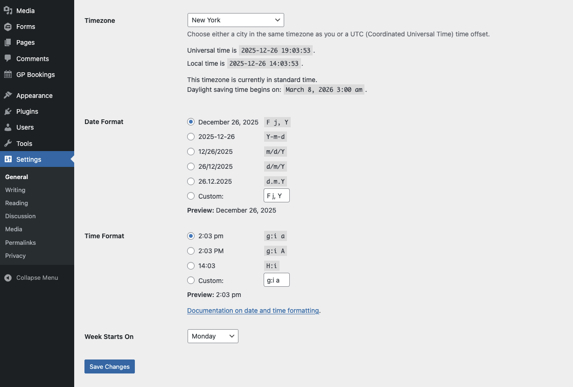Select the Custom time format radio
Viewport: 573px width, 387px height.
191,281
